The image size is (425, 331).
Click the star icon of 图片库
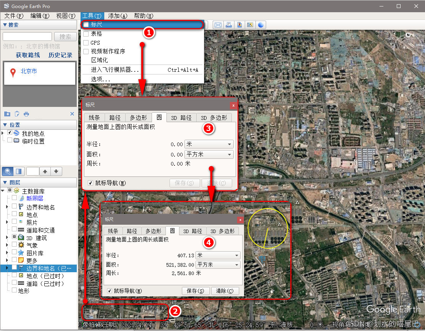point(21,253)
